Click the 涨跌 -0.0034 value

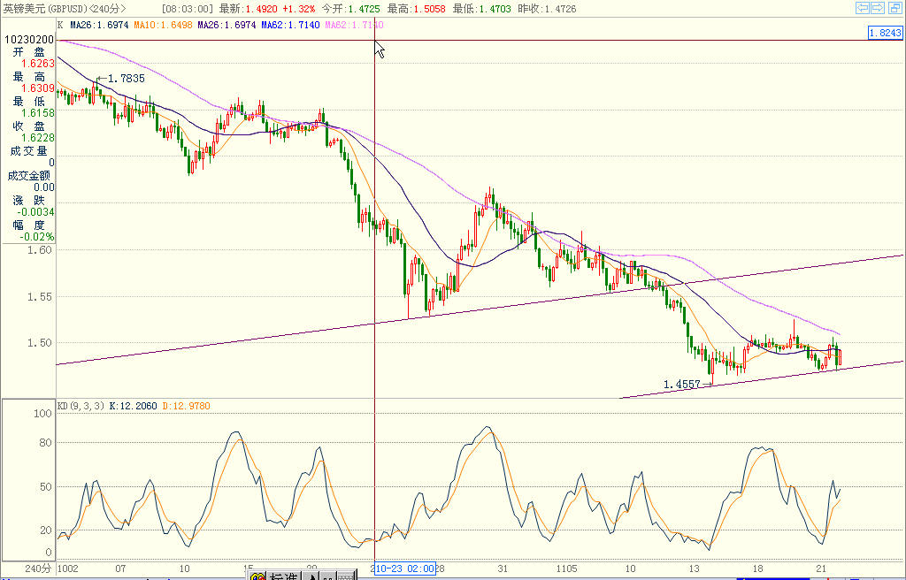point(35,212)
